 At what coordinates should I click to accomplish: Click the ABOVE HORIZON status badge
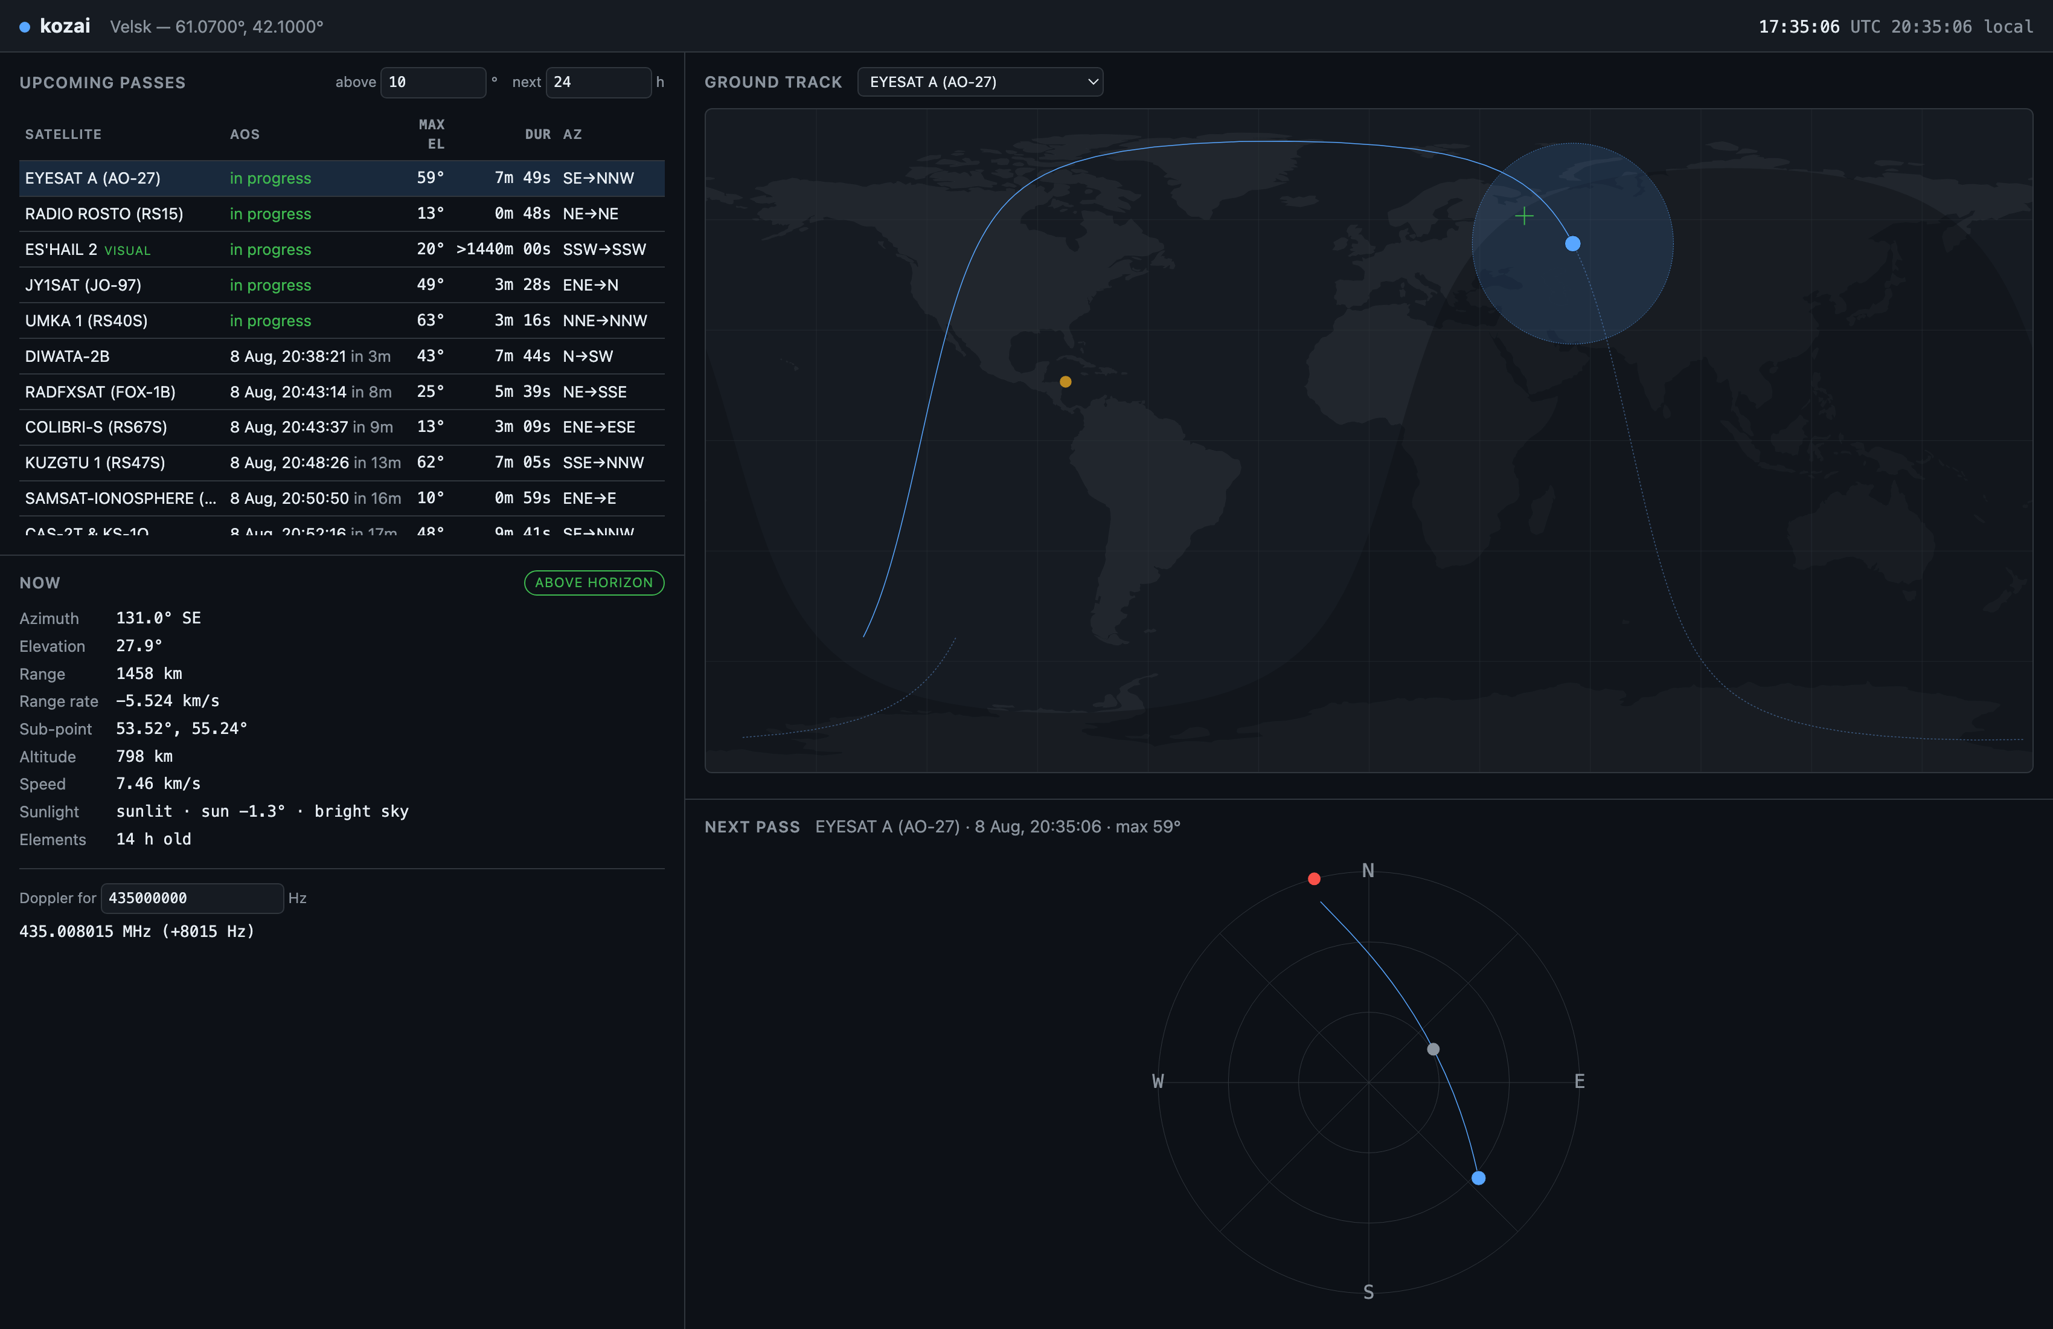click(594, 582)
